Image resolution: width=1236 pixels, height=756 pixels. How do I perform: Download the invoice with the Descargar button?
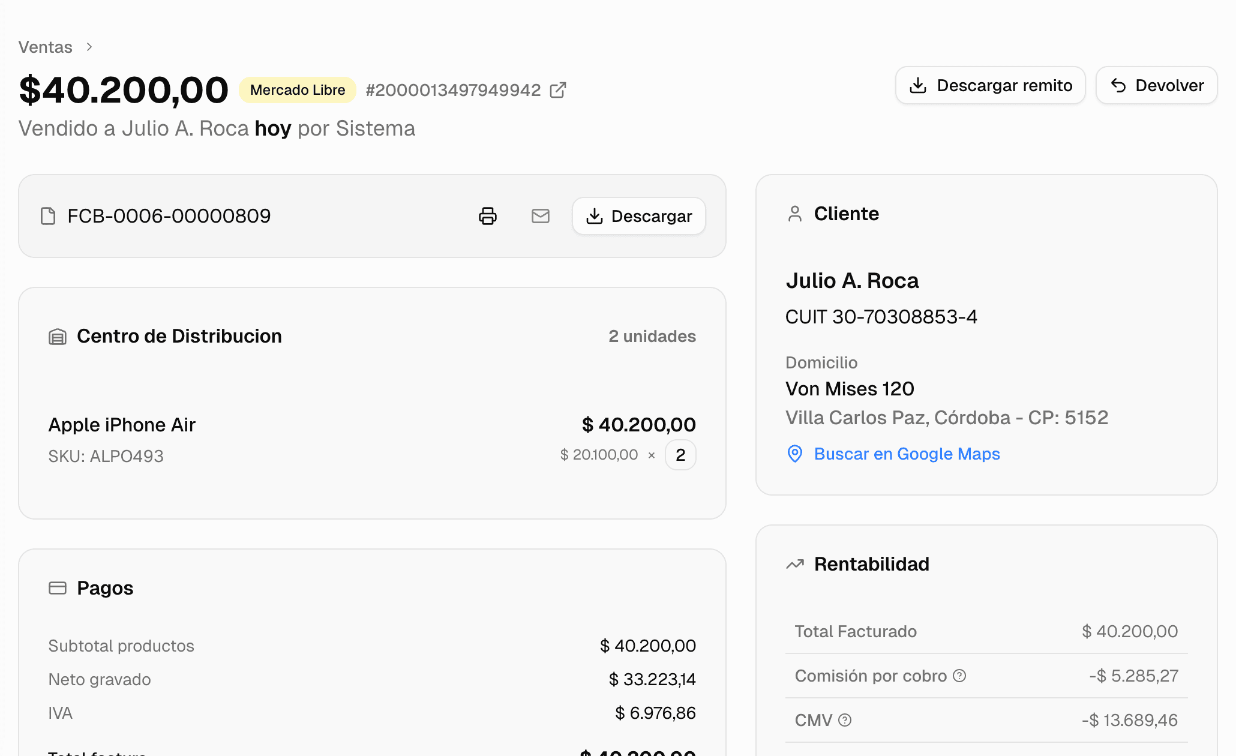638,216
